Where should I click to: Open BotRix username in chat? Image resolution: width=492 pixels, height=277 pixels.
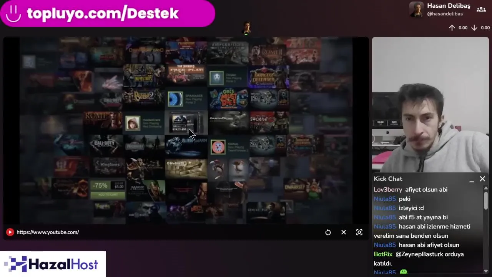383,254
